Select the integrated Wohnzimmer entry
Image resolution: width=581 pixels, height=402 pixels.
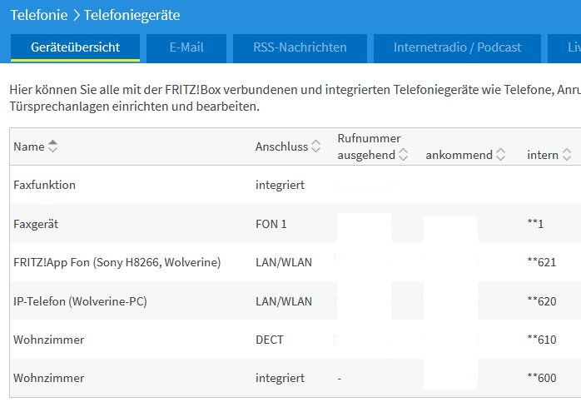pos(48,378)
